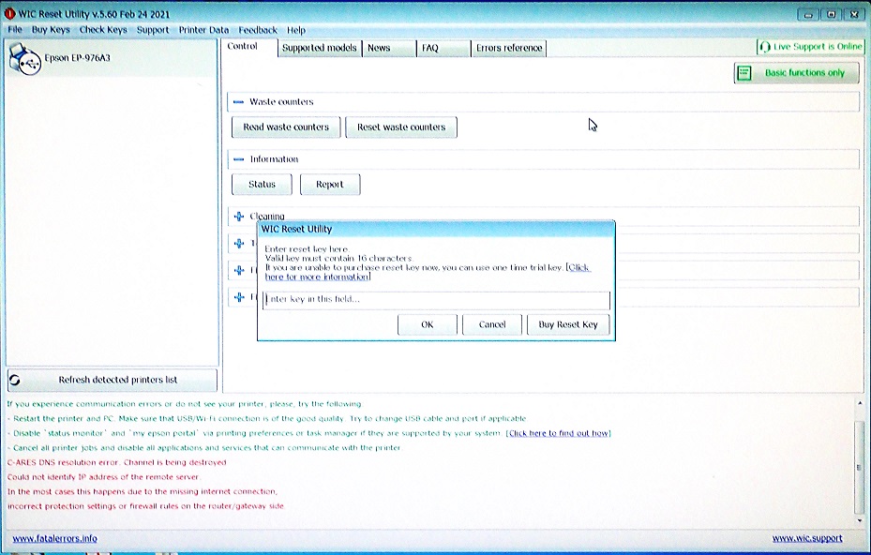Click the log panel scroll up arrow
The image size is (871, 555).
(x=860, y=403)
